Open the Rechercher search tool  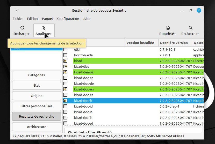pos(190,31)
